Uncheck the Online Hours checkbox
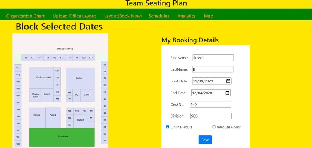The height and width of the screenshot is (148, 312). pos(168,127)
